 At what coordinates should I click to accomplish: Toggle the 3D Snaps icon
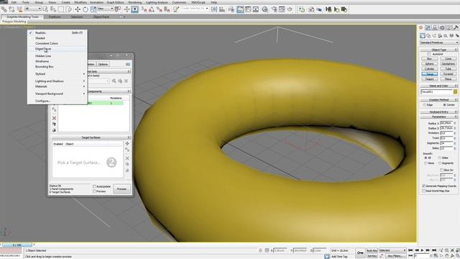[x=144, y=9]
